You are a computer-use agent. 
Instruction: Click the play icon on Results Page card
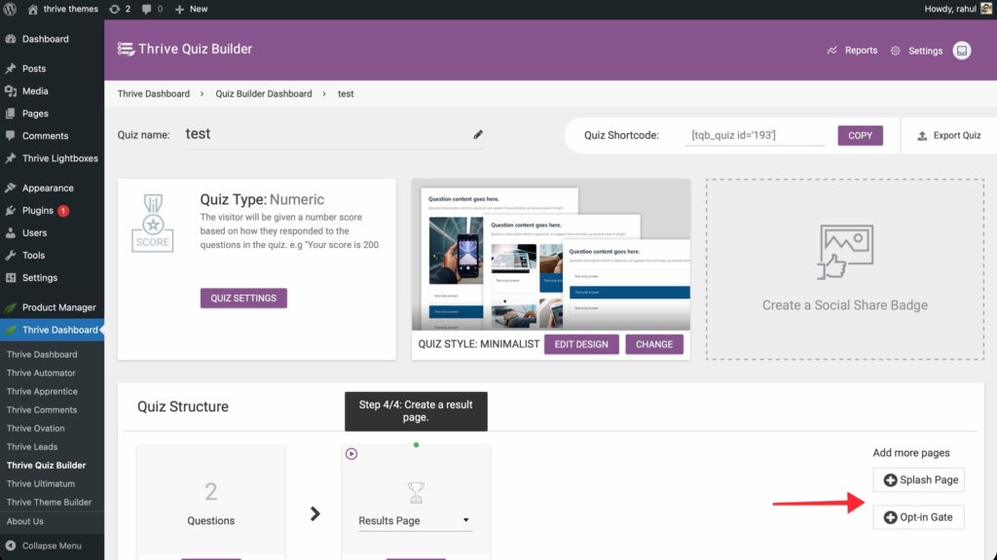(351, 454)
